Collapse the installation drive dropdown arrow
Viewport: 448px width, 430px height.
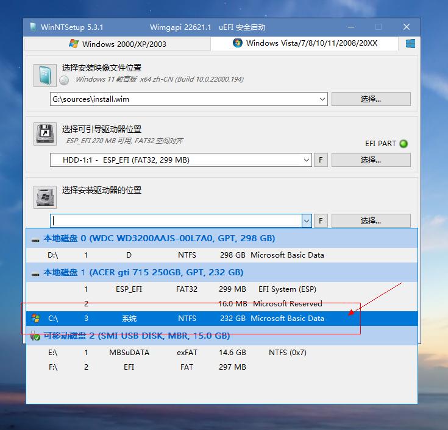[306, 221]
